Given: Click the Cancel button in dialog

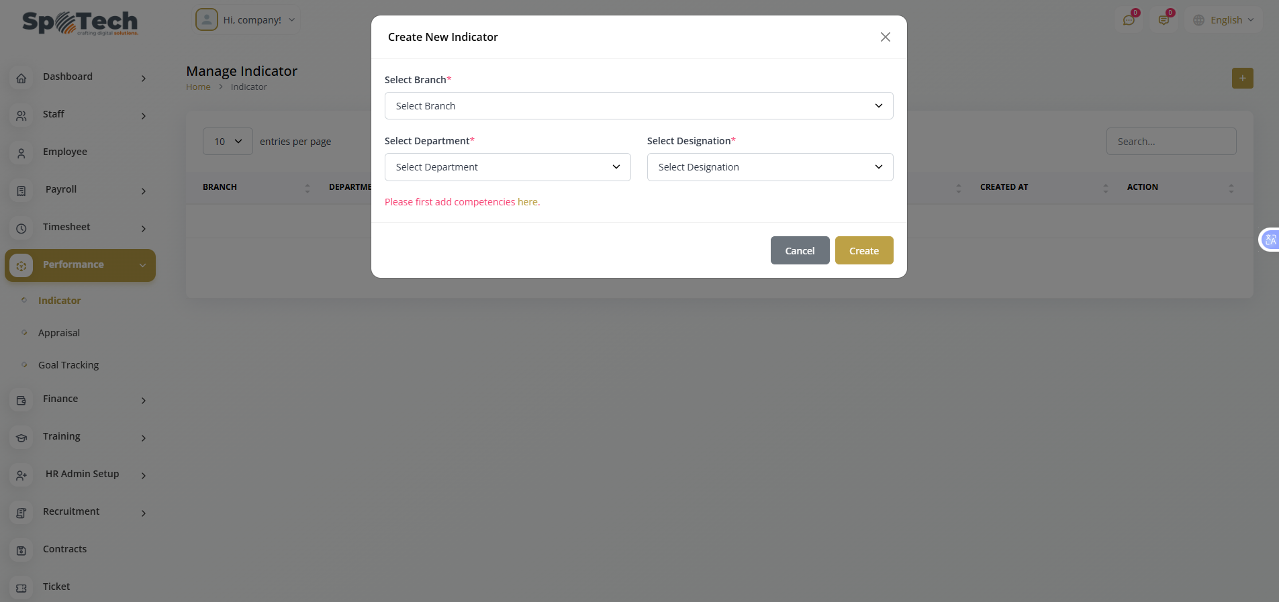Looking at the screenshot, I should click(x=800, y=250).
